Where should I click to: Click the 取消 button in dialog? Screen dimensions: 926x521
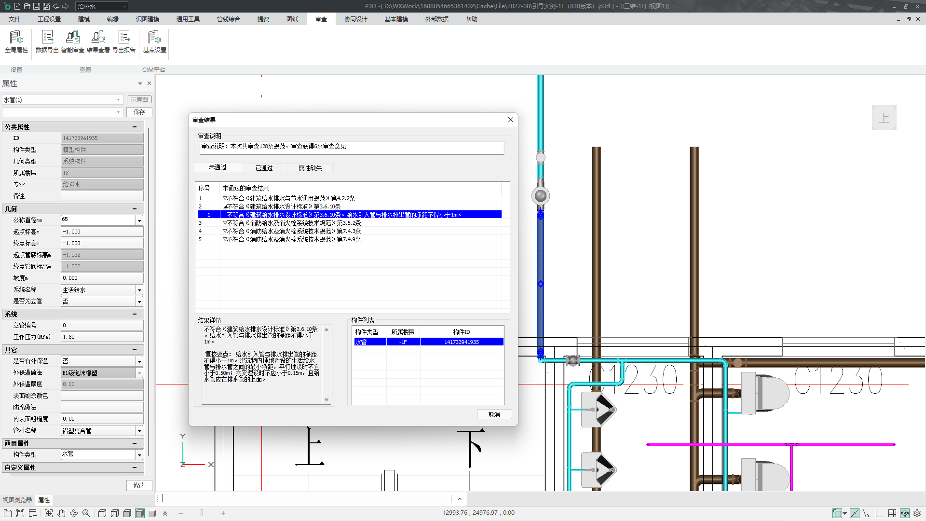494,414
